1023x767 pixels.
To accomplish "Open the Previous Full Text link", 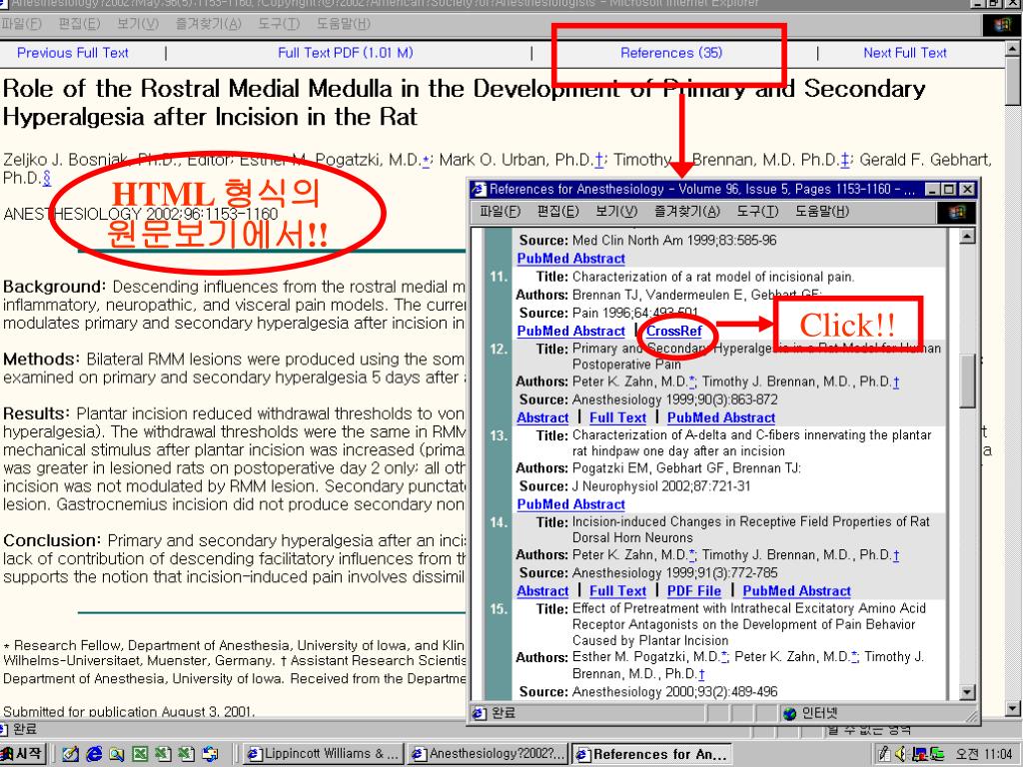I will (x=72, y=53).
